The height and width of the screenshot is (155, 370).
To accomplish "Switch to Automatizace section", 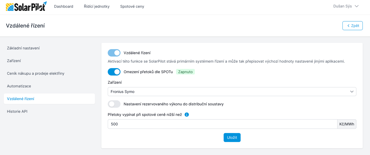I will 19,86.
